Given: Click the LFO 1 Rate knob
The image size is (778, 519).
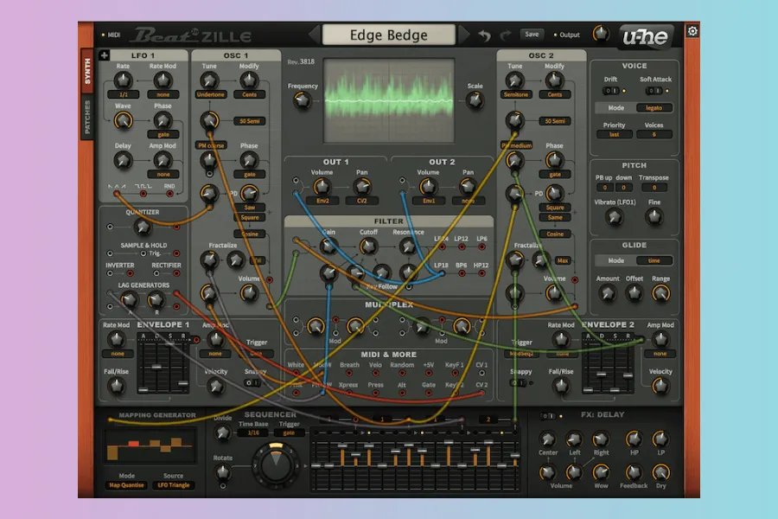Looking at the screenshot, I should (123, 80).
